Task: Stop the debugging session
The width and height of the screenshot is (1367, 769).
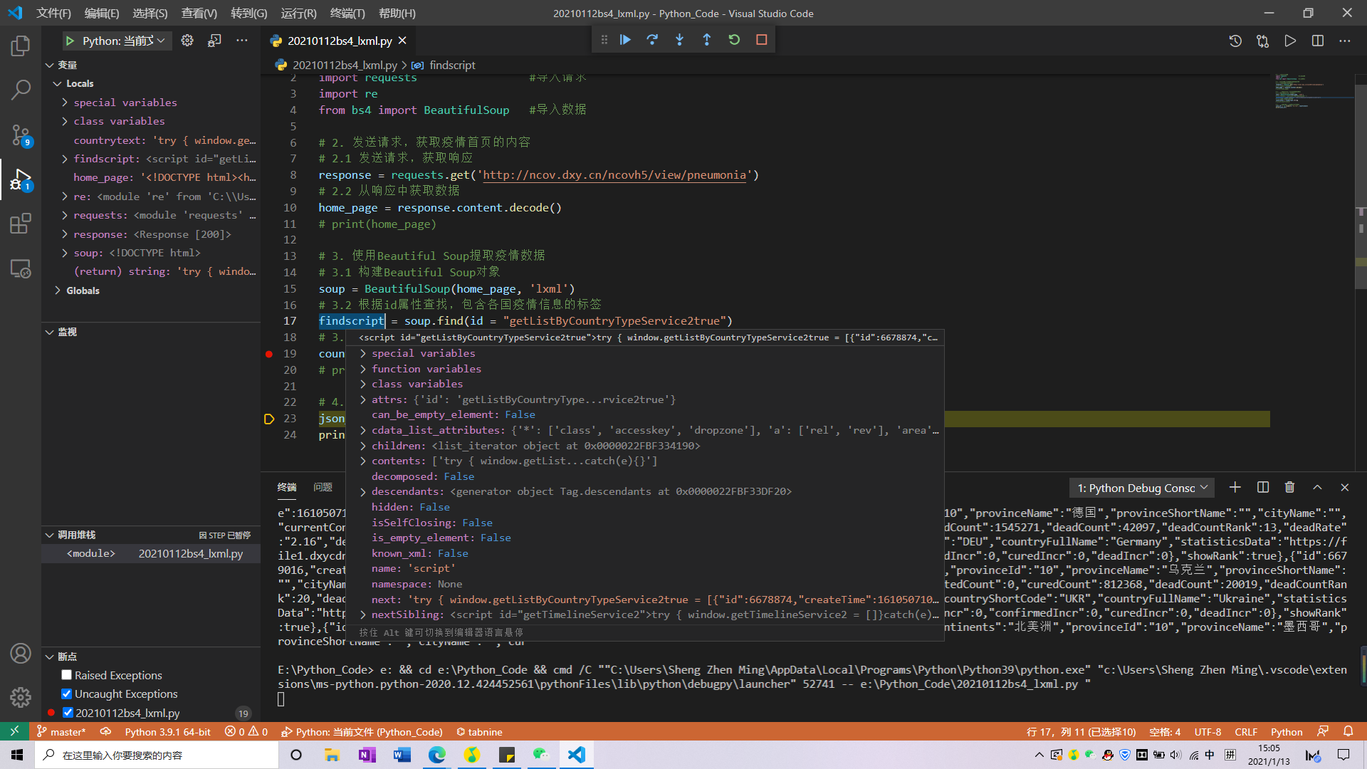Action: point(761,40)
